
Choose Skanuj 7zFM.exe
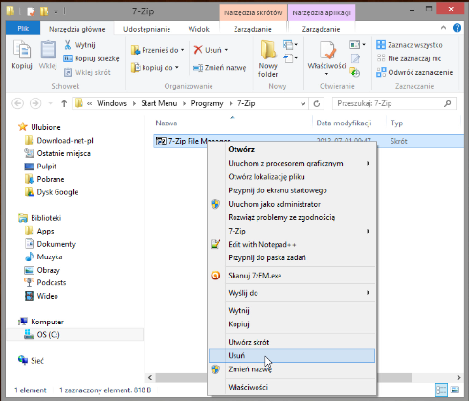click(292, 276)
